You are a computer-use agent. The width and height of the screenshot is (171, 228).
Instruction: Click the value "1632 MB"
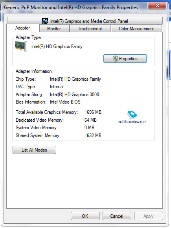(x=93, y=135)
